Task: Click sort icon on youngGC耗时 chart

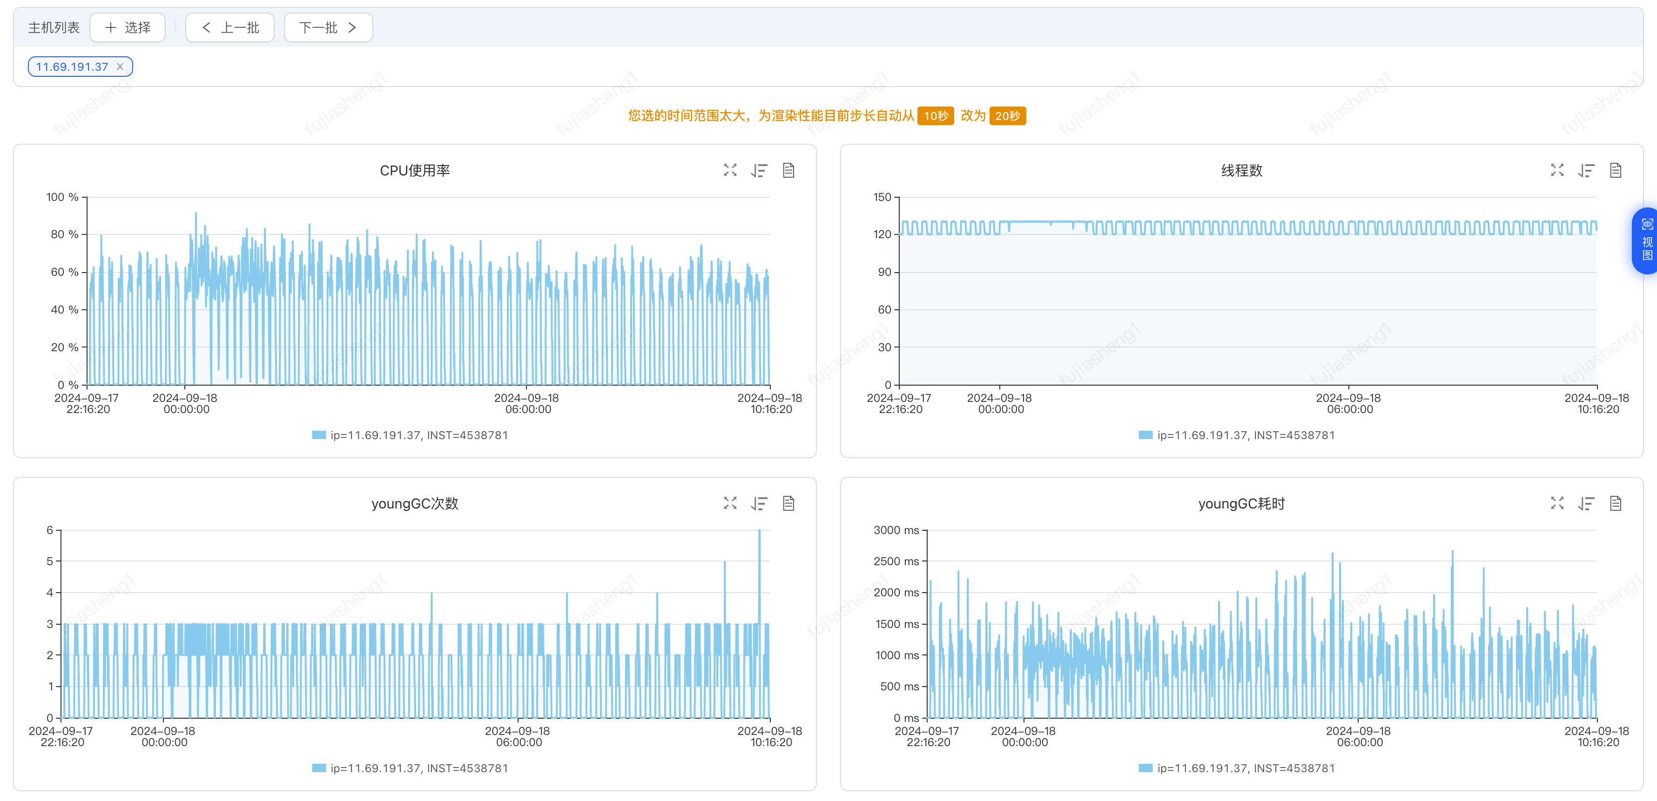Action: tap(1586, 503)
